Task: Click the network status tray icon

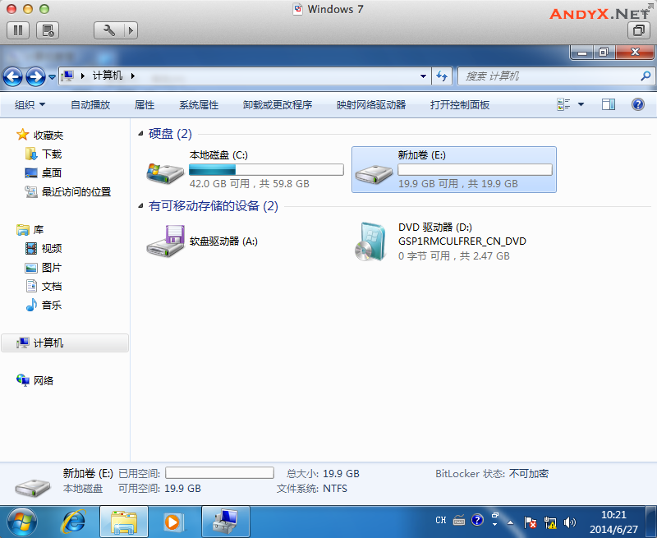Action: [549, 522]
